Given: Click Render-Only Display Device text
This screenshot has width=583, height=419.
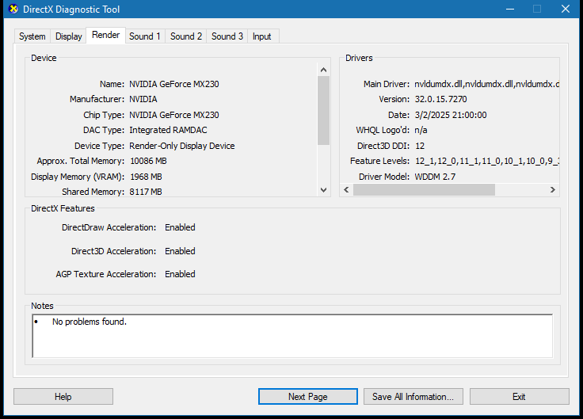Looking at the screenshot, I should click(x=182, y=146).
